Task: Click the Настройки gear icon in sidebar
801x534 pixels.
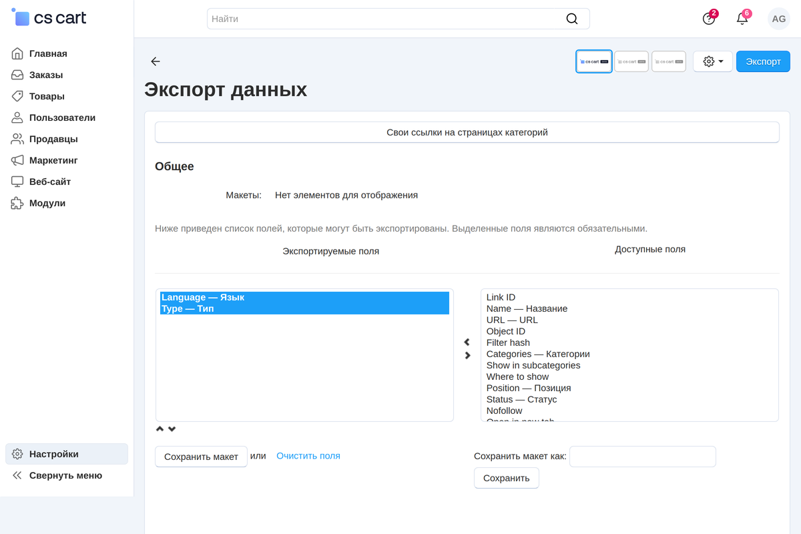Action: click(17, 454)
